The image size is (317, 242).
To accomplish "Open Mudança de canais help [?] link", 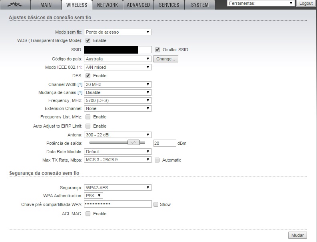I will click(x=80, y=92).
